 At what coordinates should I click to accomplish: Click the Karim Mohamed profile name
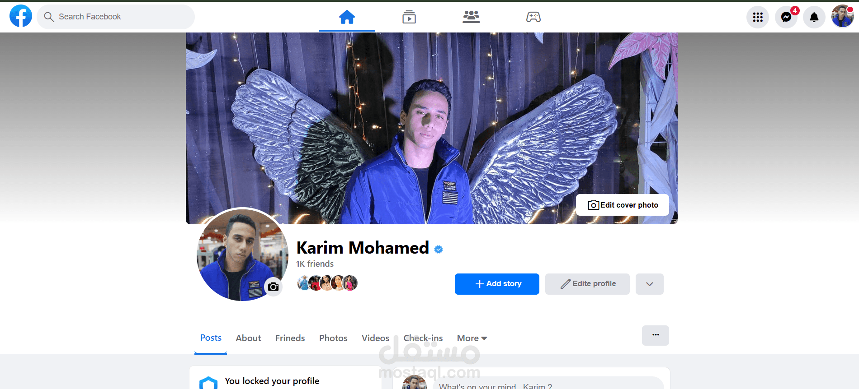tap(363, 248)
